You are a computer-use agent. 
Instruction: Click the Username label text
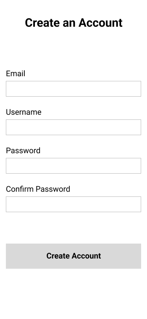tap(24, 112)
